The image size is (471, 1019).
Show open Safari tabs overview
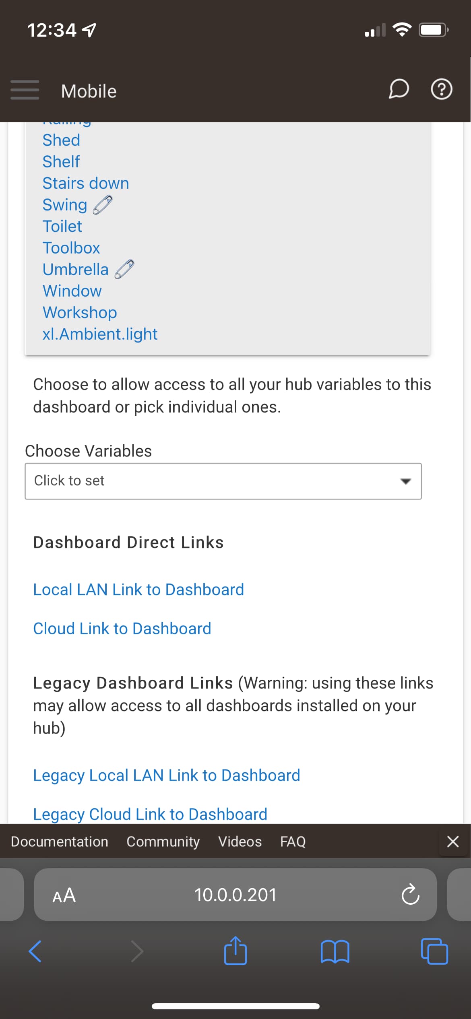pos(434,951)
